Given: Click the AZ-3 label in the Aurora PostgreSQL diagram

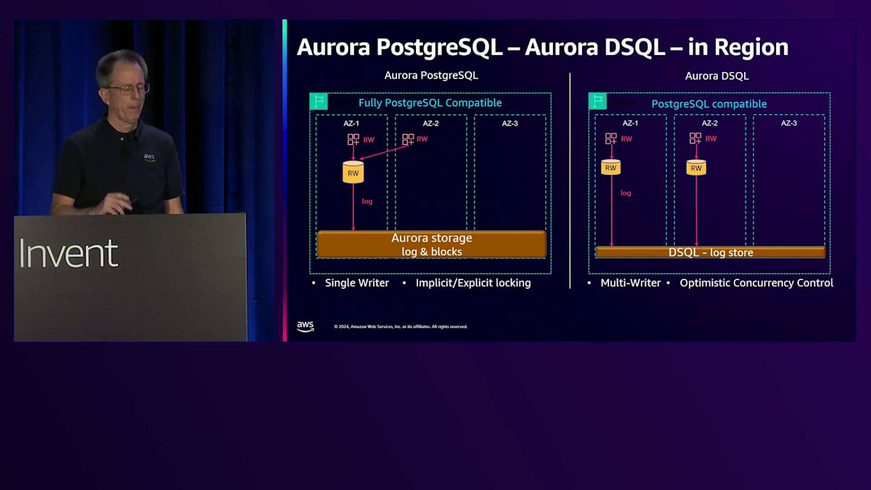Looking at the screenshot, I should click(510, 123).
